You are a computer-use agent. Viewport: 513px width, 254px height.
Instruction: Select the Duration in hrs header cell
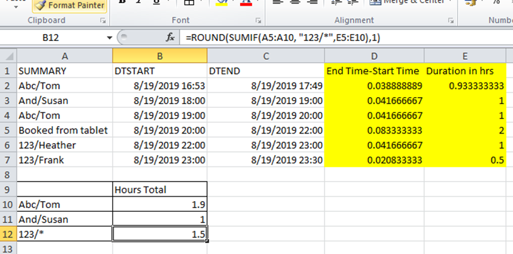(x=465, y=71)
